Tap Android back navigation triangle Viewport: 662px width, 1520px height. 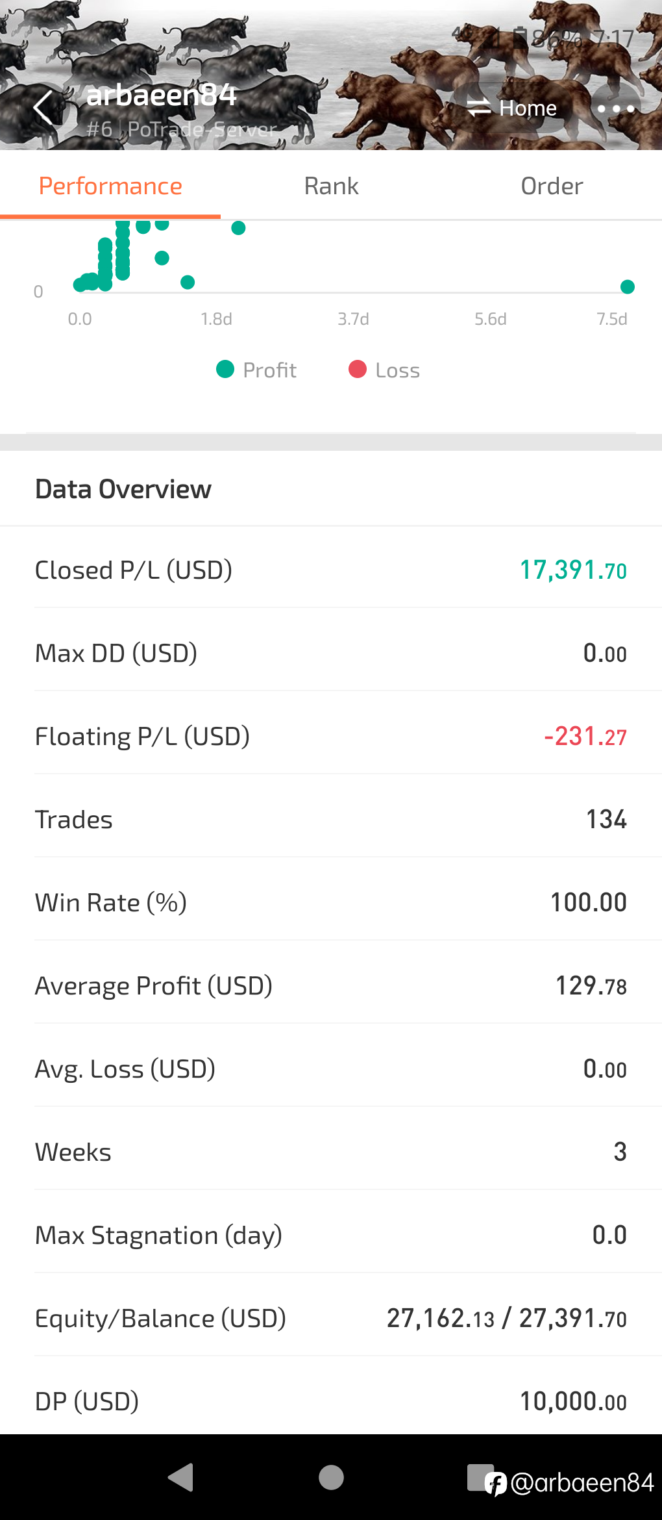pyautogui.click(x=181, y=1477)
